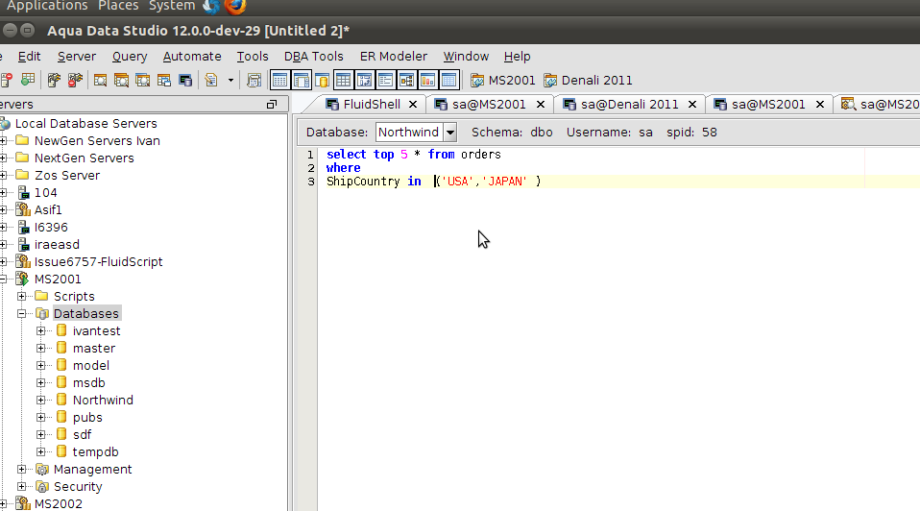Click the Denali 2011 server shortcut in toolbar
Image resolution: width=920 pixels, height=511 pixels.
pyautogui.click(x=588, y=81)
